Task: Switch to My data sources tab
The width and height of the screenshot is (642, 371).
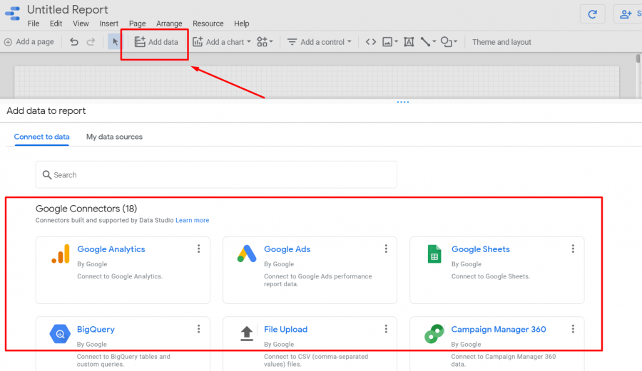Action: (x=114, y=137)
